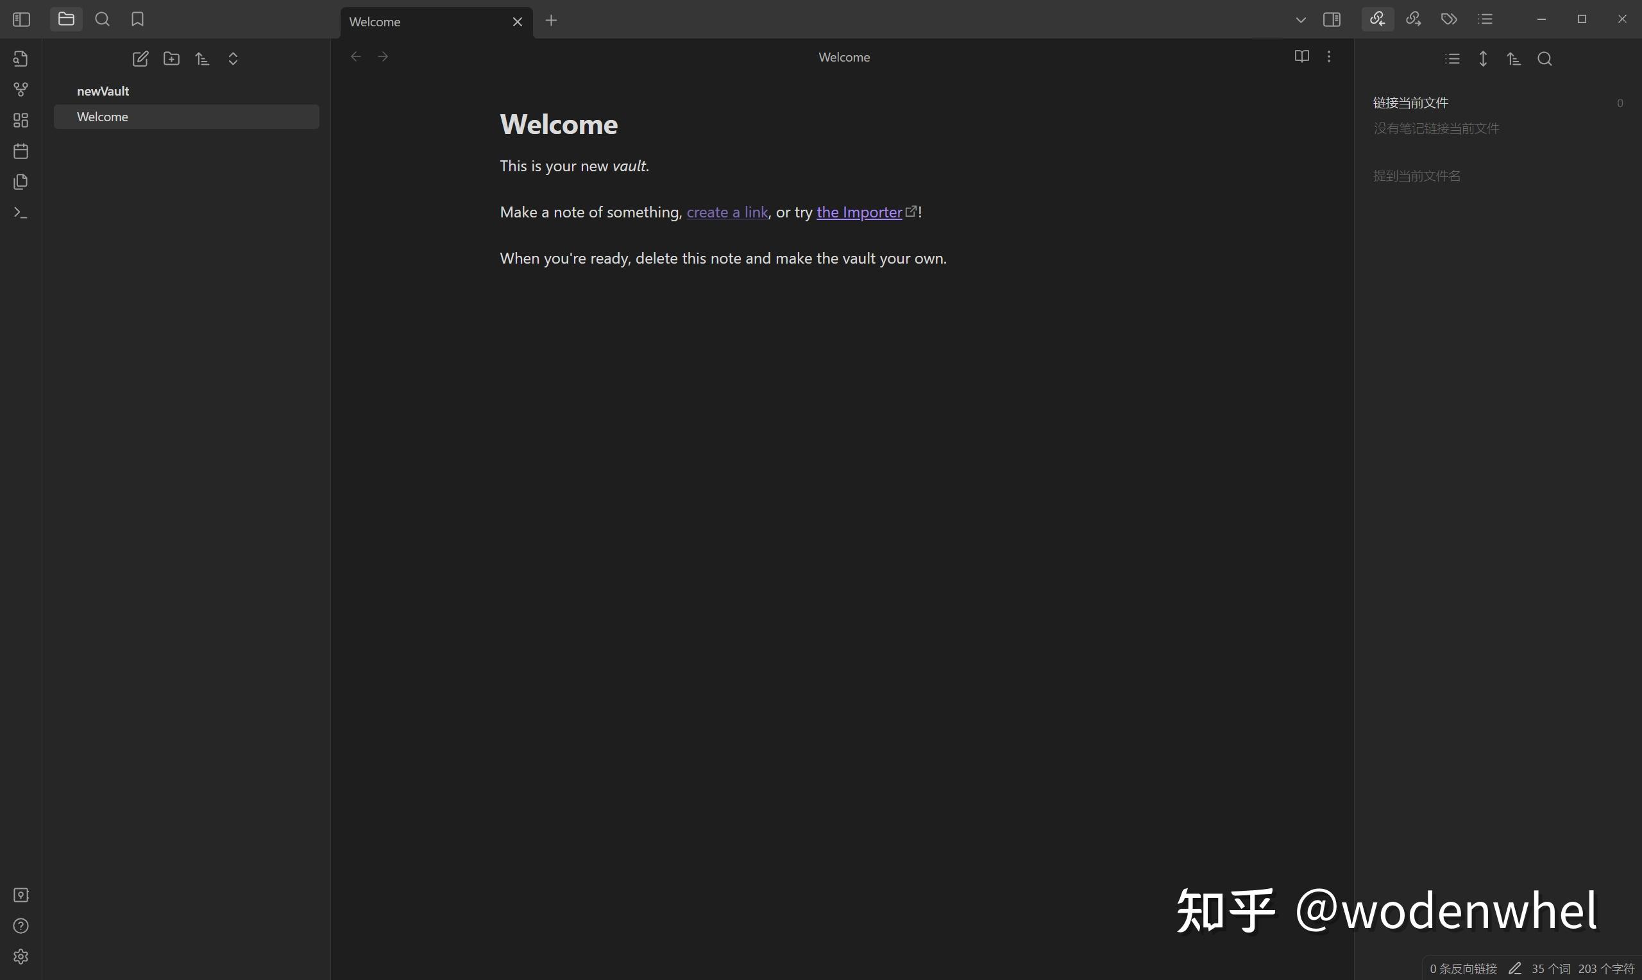The image size is (1642, 980).
Task: Click the Welcome heading in note
Action: tap(559, 124)
